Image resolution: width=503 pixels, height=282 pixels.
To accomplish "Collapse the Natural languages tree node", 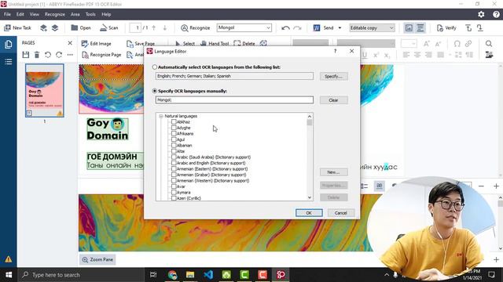I will pyautogui.click(x=161, y=116).
